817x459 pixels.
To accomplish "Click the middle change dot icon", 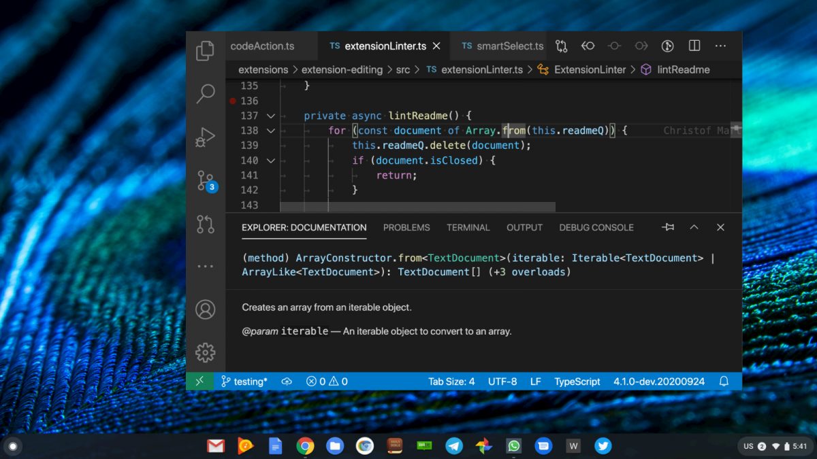I will (614, 46).
